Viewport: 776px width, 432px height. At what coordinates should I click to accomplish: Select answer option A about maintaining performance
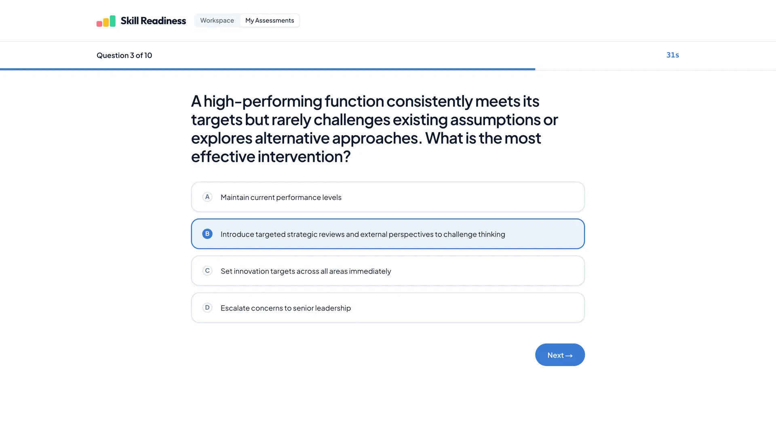388,197
